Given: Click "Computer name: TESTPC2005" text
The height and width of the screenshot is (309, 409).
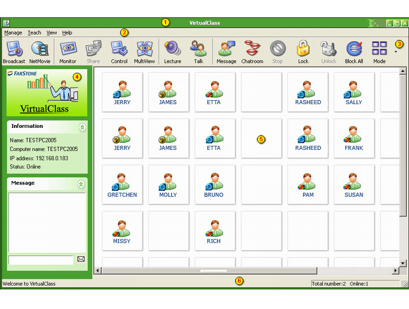Looking at the screenshot, I should pyautogui.click(x=44, y=149).
